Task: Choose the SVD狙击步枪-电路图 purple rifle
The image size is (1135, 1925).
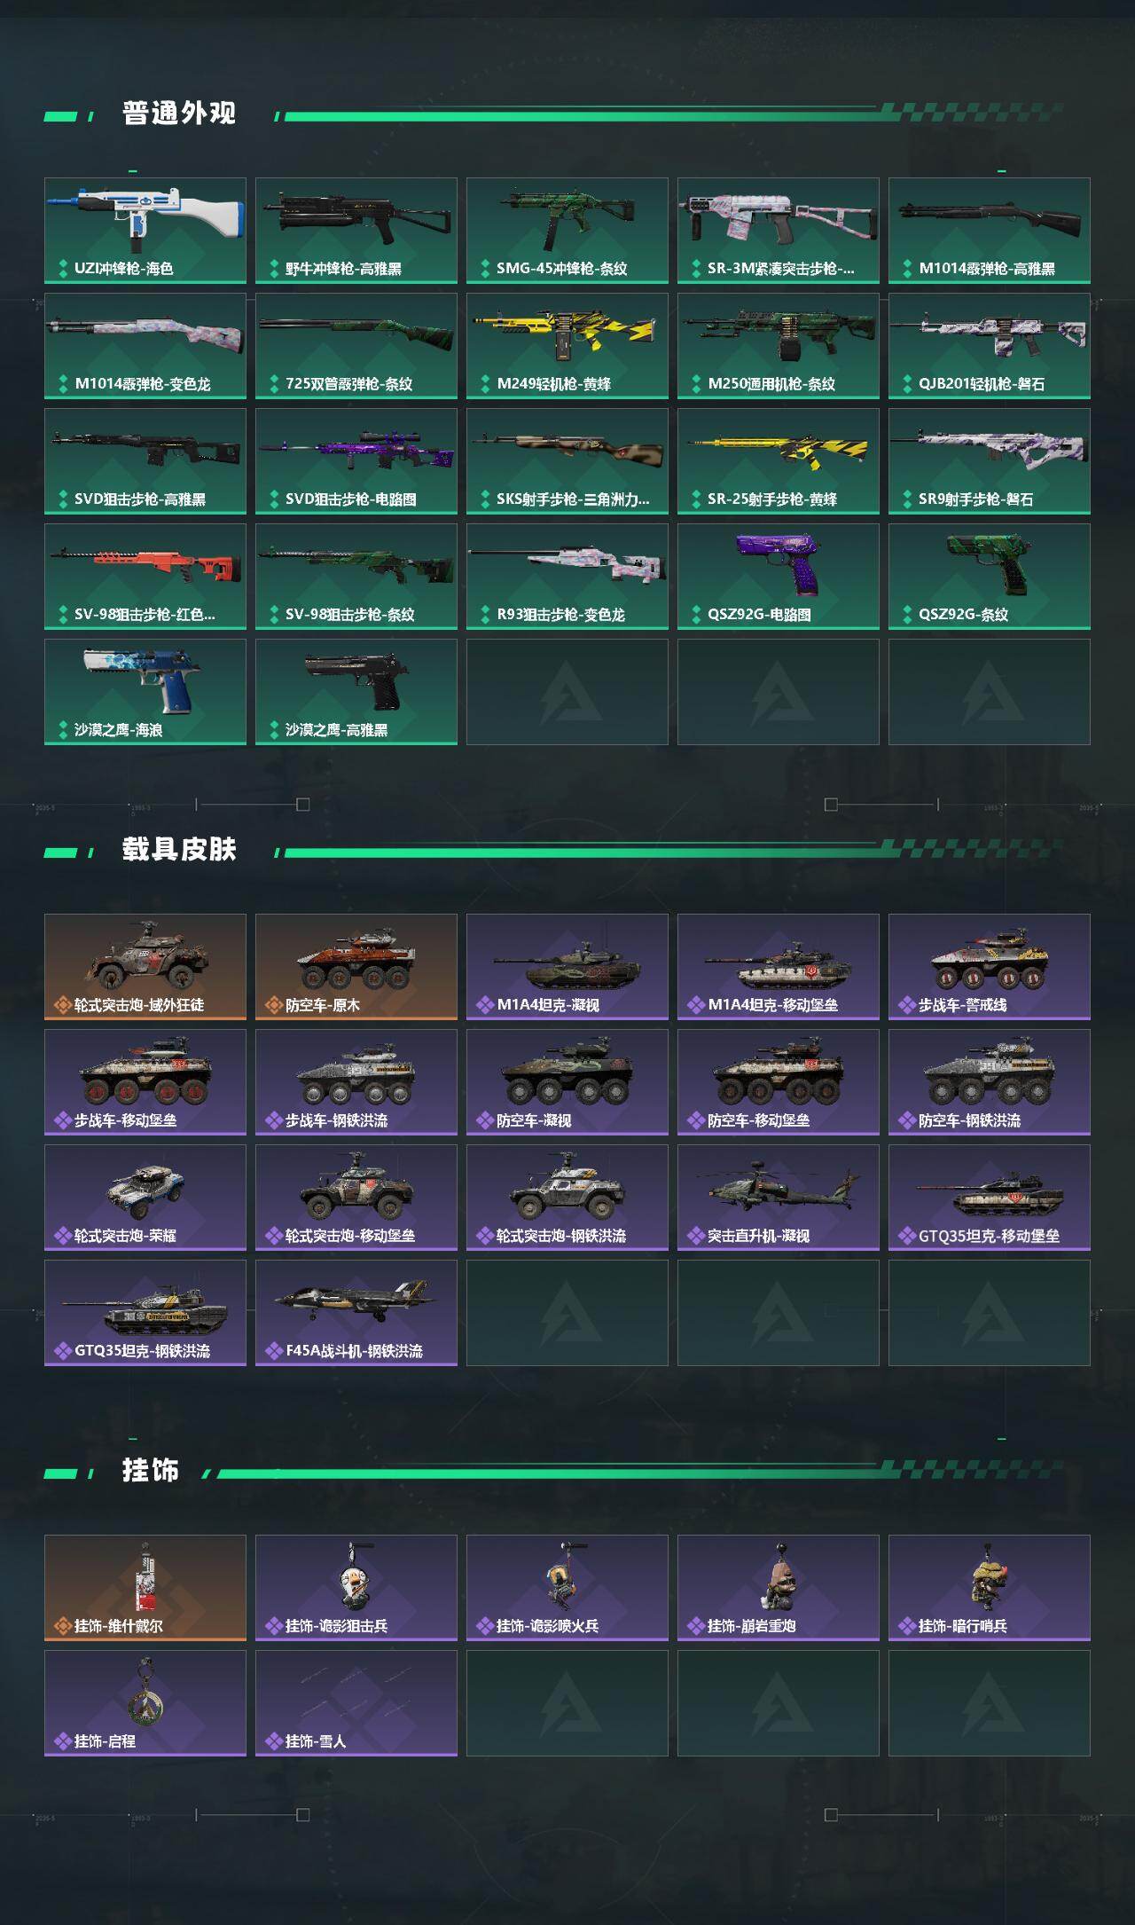Action: (356, 461)
